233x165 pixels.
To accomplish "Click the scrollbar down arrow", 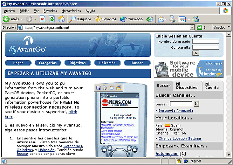I will tap(229, 154).
